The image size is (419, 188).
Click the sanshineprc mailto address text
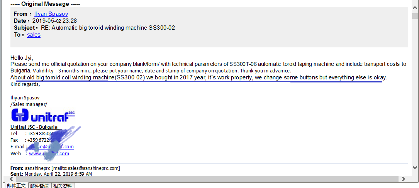[x=85, y=168]
